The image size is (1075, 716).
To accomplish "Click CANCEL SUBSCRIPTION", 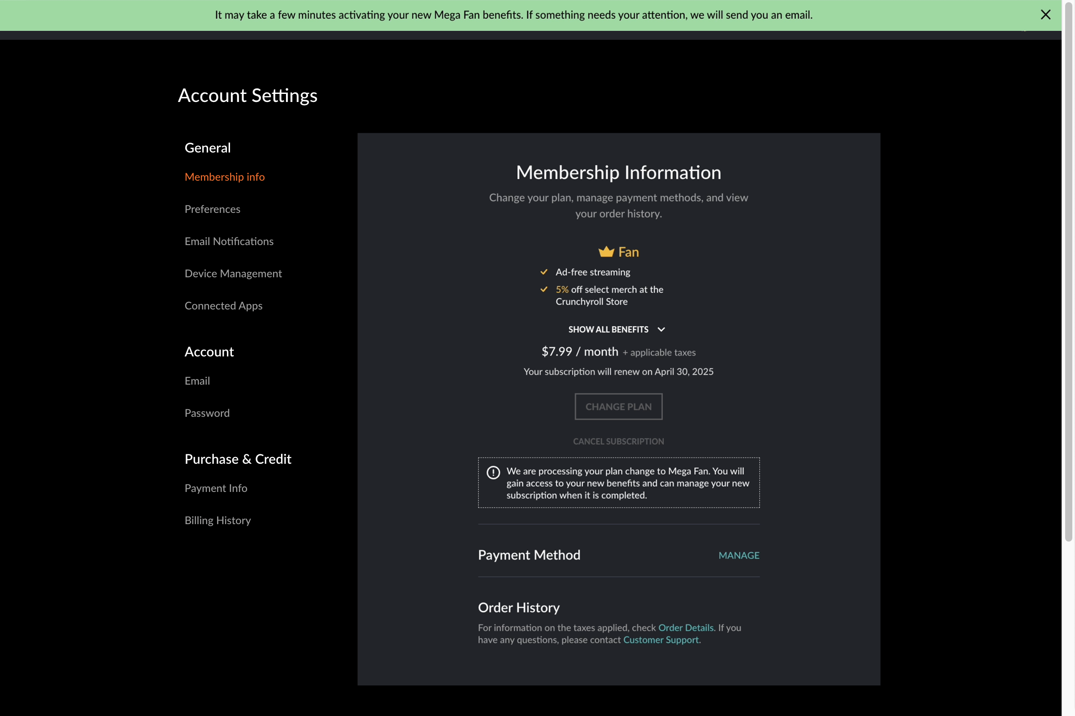I will 618,441.
